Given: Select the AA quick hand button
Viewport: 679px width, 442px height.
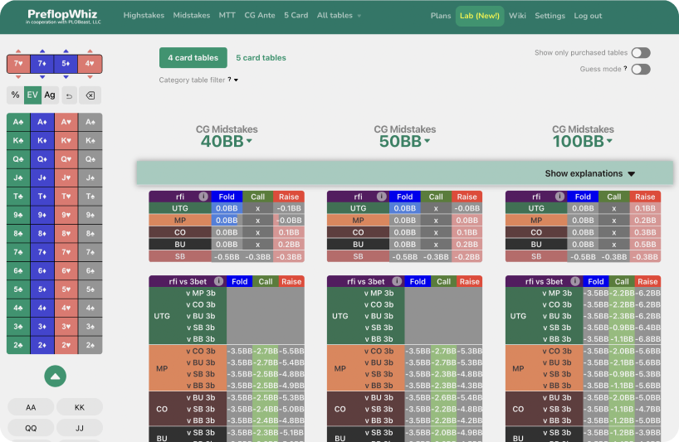Looking at the screenshot, I should pos(31,407).
